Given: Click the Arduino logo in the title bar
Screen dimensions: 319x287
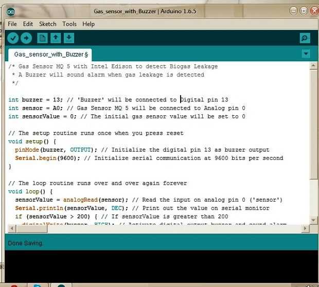Looking at the screenshot, I should [x=11, y=12].
